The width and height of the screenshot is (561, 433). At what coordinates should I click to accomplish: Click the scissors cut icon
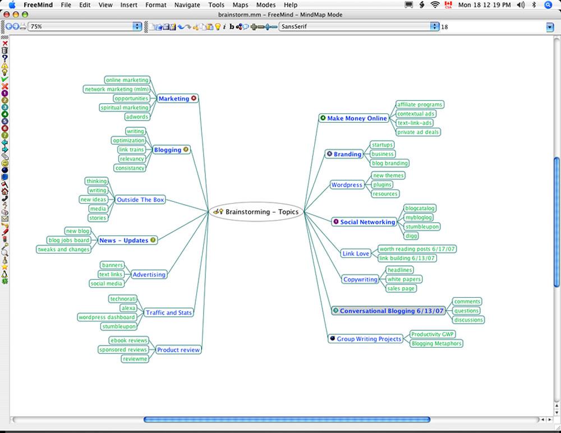195,26
